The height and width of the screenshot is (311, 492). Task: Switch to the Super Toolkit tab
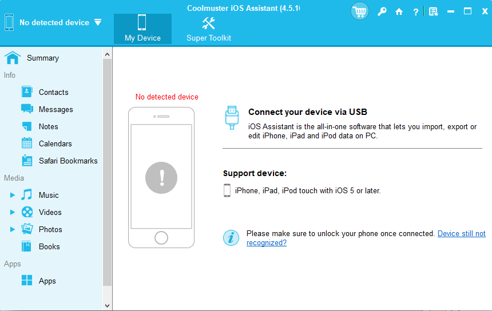(x=209, y=29)
